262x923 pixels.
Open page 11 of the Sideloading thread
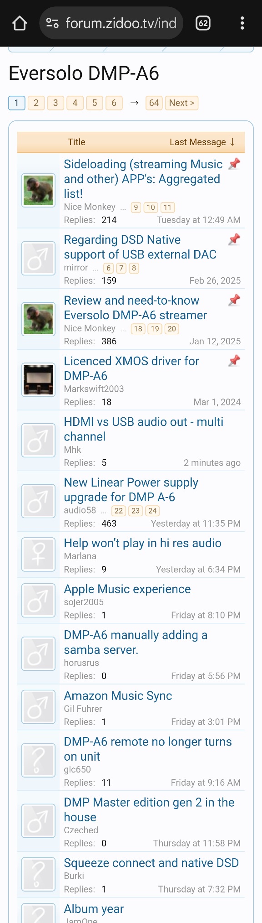tap(167, 207)
